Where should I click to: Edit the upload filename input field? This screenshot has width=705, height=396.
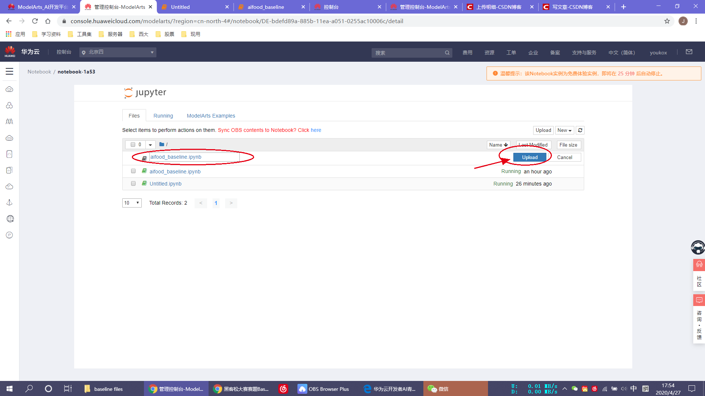194,157
